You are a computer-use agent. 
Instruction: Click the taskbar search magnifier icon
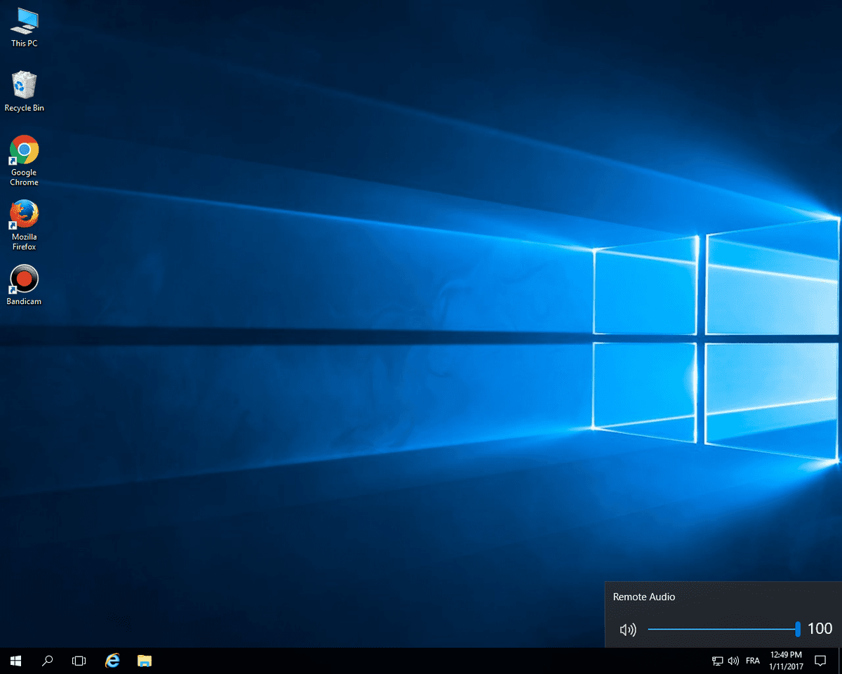point(48,661)
